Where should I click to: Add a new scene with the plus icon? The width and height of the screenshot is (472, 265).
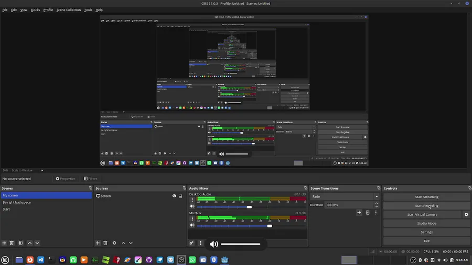[x=4, y=243]
